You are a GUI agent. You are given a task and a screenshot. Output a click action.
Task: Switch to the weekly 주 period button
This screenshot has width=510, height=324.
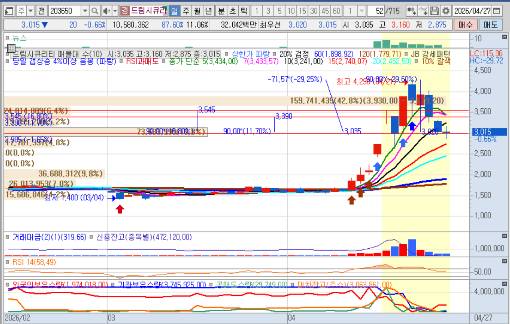(x=186, y=11)
